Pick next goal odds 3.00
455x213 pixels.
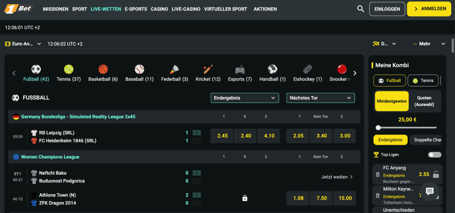click(x=345, y=136)
